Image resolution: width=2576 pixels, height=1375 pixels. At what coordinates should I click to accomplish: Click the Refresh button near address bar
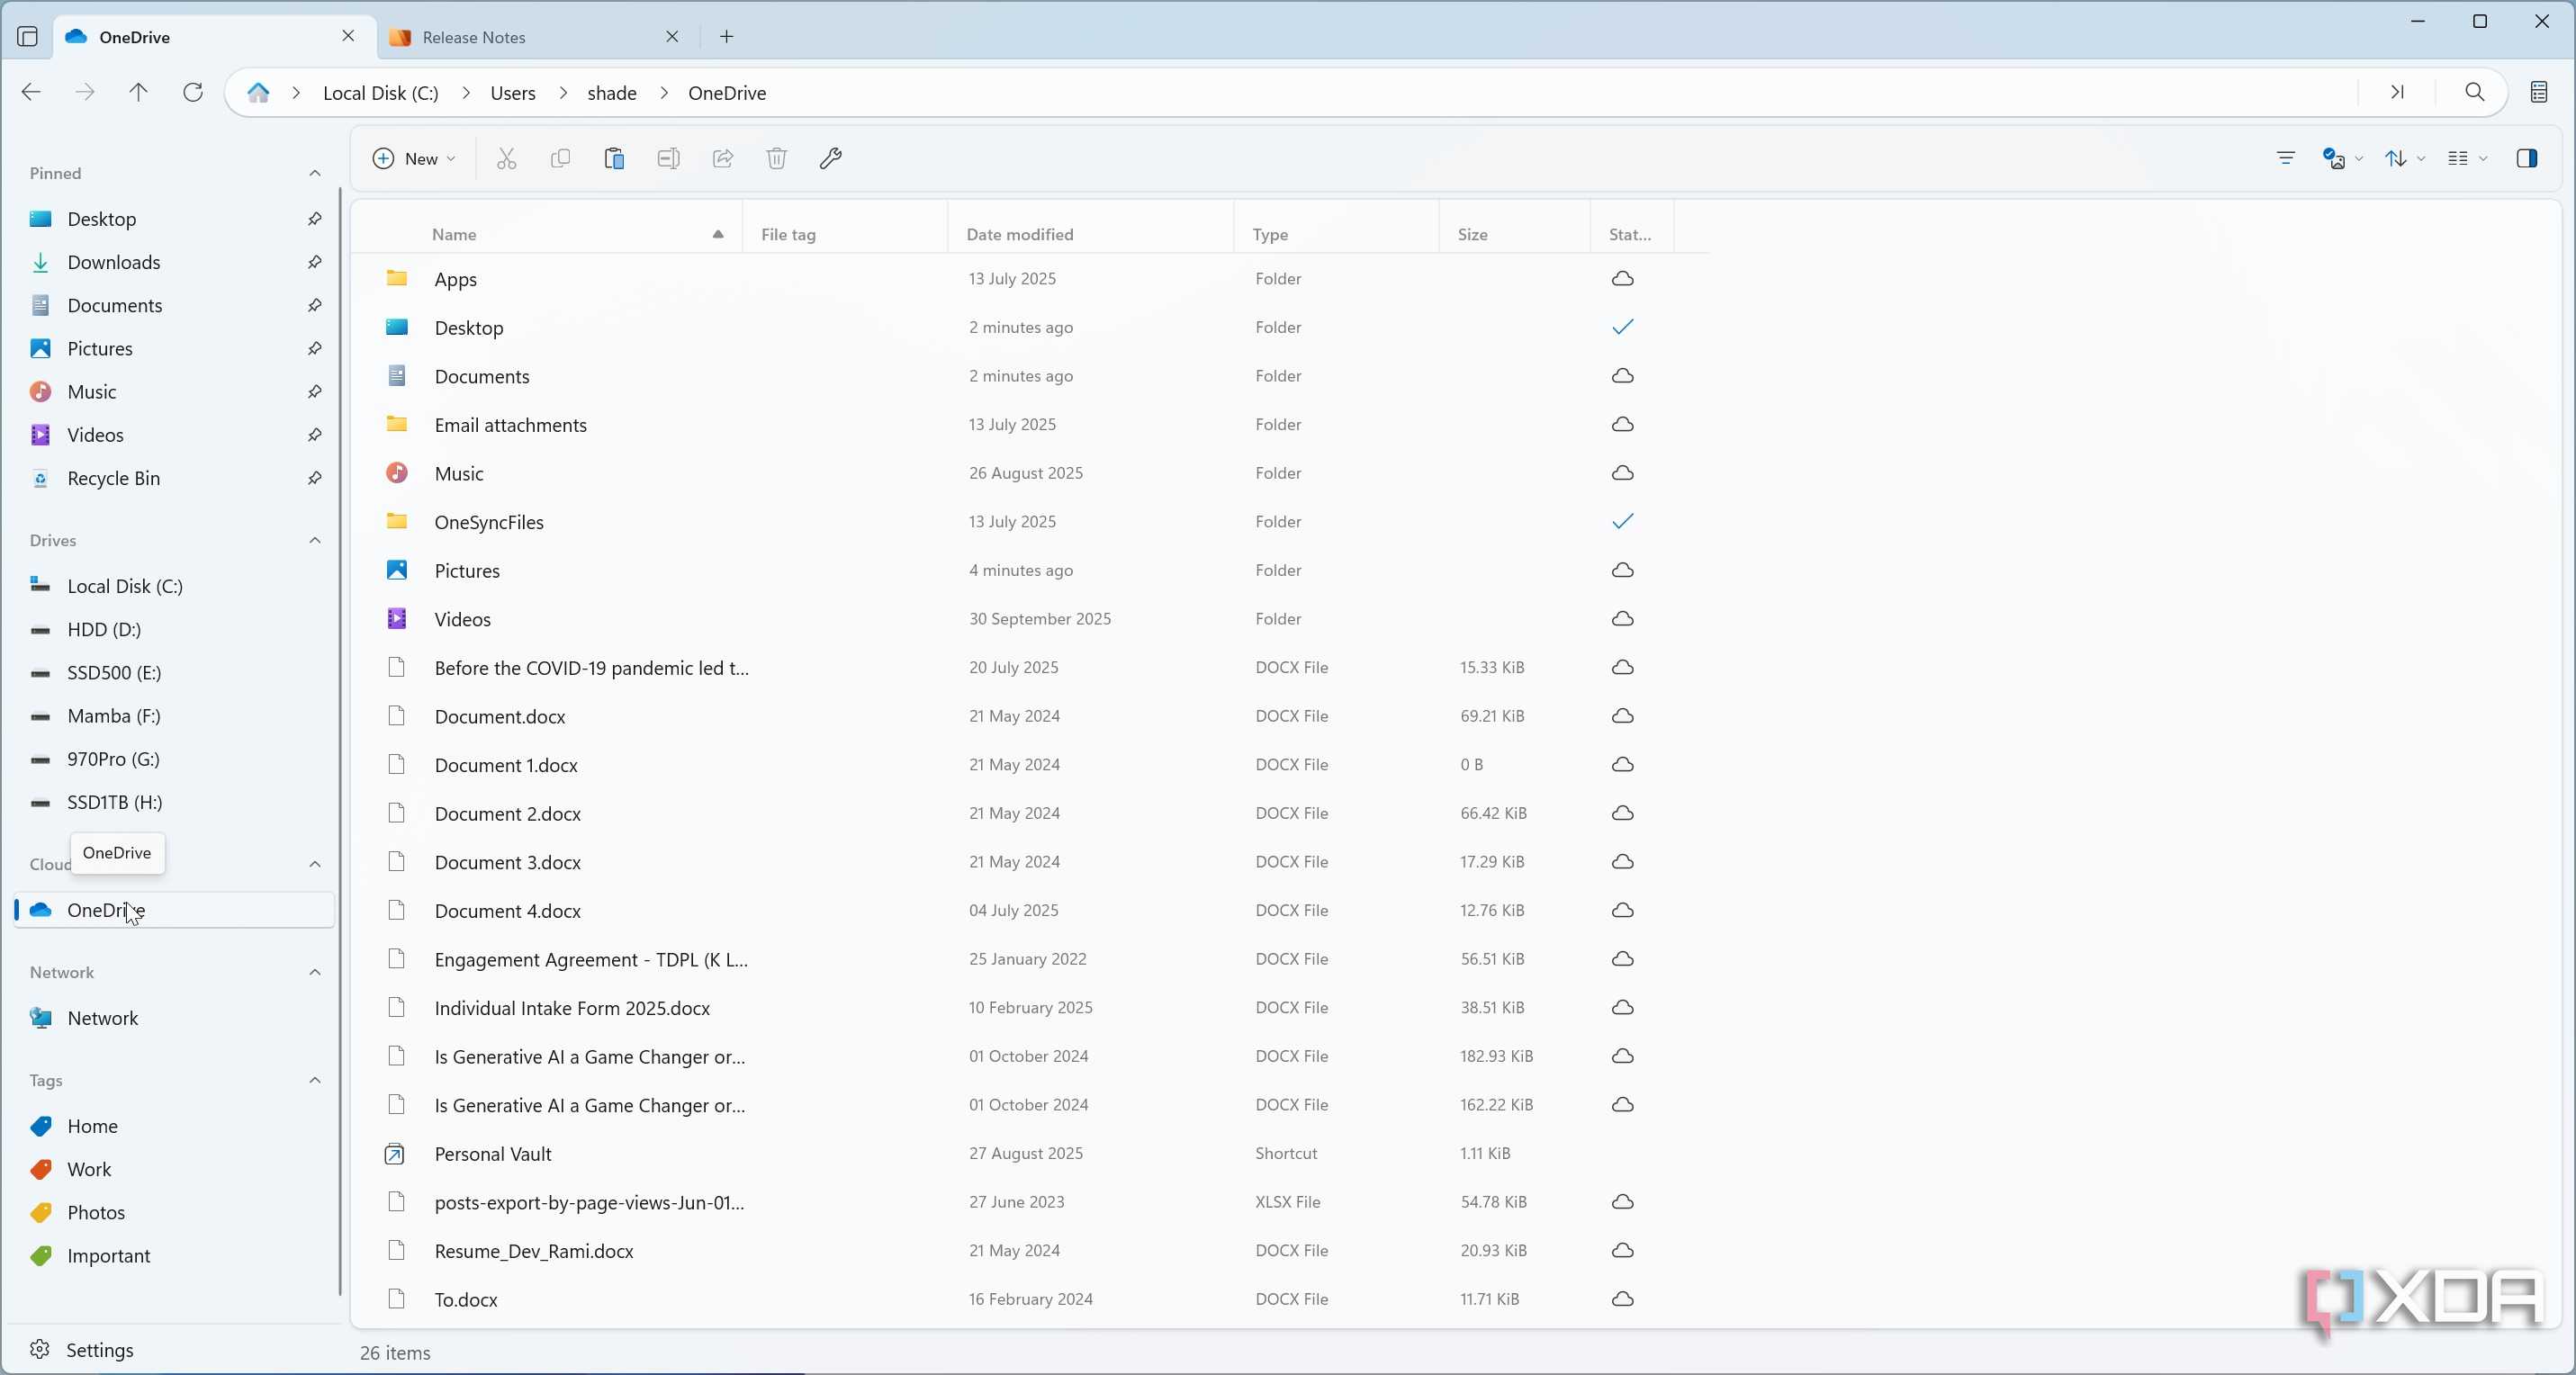point(193,92)
